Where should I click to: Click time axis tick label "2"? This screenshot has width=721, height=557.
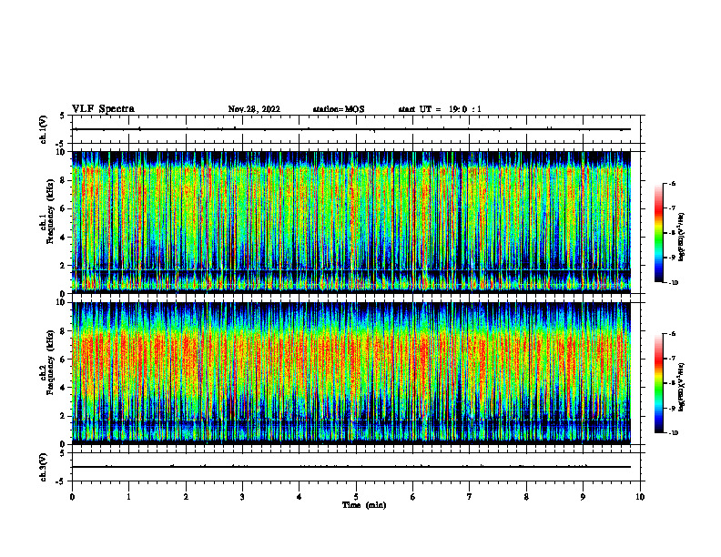point(186,497)
